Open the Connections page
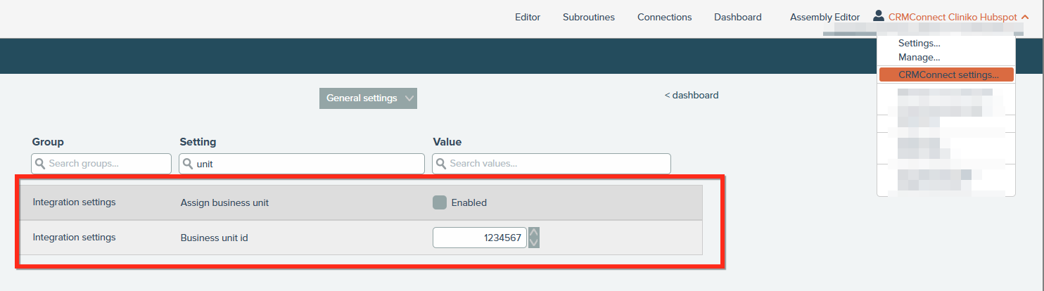The image size is (1044, 291). click(664, 17)
